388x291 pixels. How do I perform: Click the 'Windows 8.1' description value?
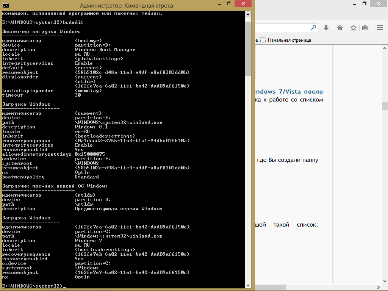click(x=91, y=127)
